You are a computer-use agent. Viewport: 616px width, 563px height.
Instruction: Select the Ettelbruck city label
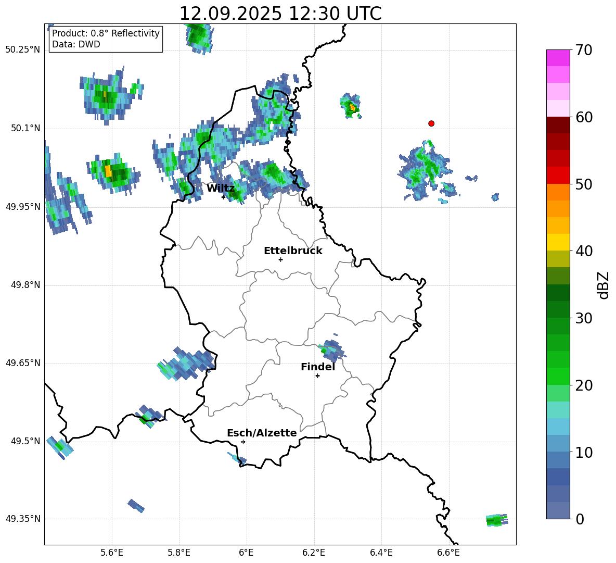pos(292,251)
